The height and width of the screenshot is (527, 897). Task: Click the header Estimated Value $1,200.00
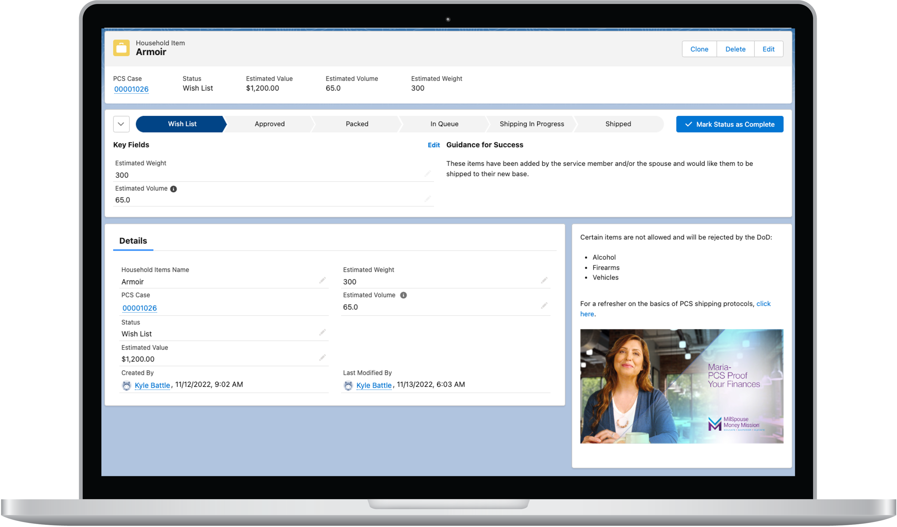262,88
